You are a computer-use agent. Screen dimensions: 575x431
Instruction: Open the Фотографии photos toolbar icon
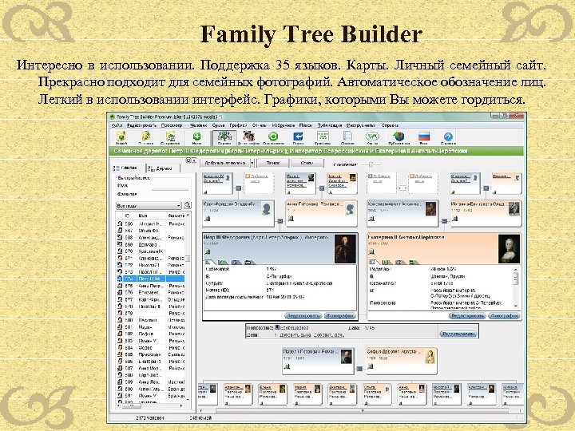coord(249,137)
